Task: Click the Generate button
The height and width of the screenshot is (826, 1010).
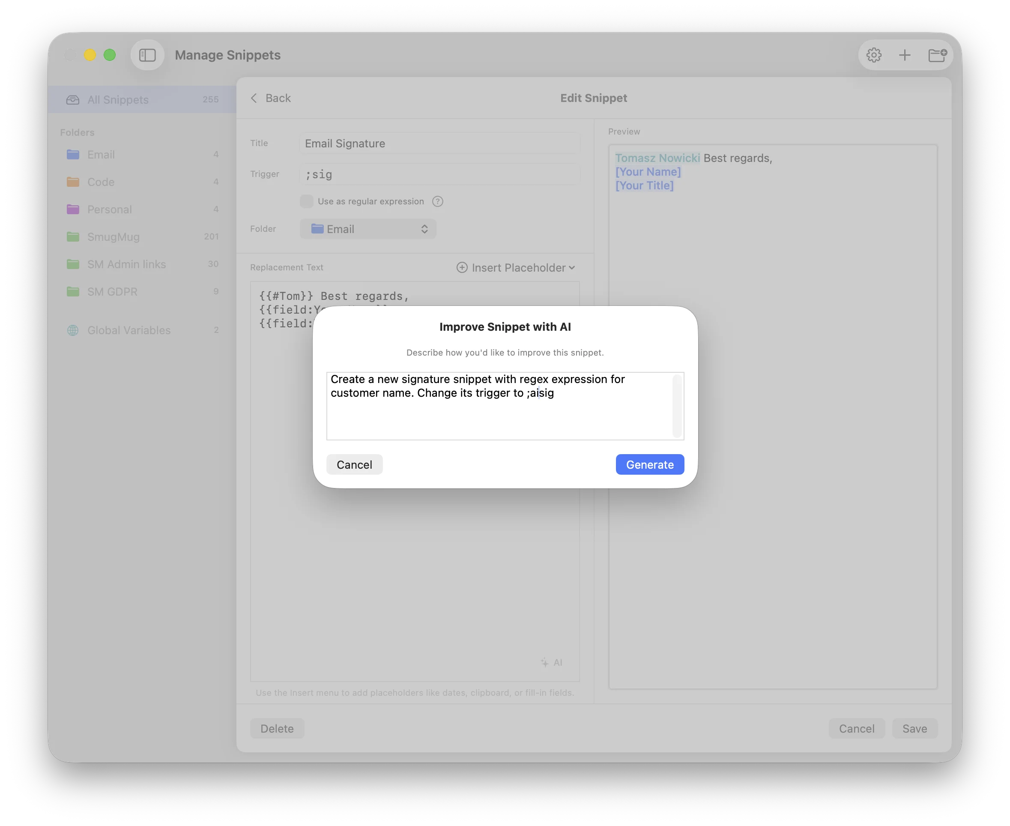Action: [x=649, y=464]
